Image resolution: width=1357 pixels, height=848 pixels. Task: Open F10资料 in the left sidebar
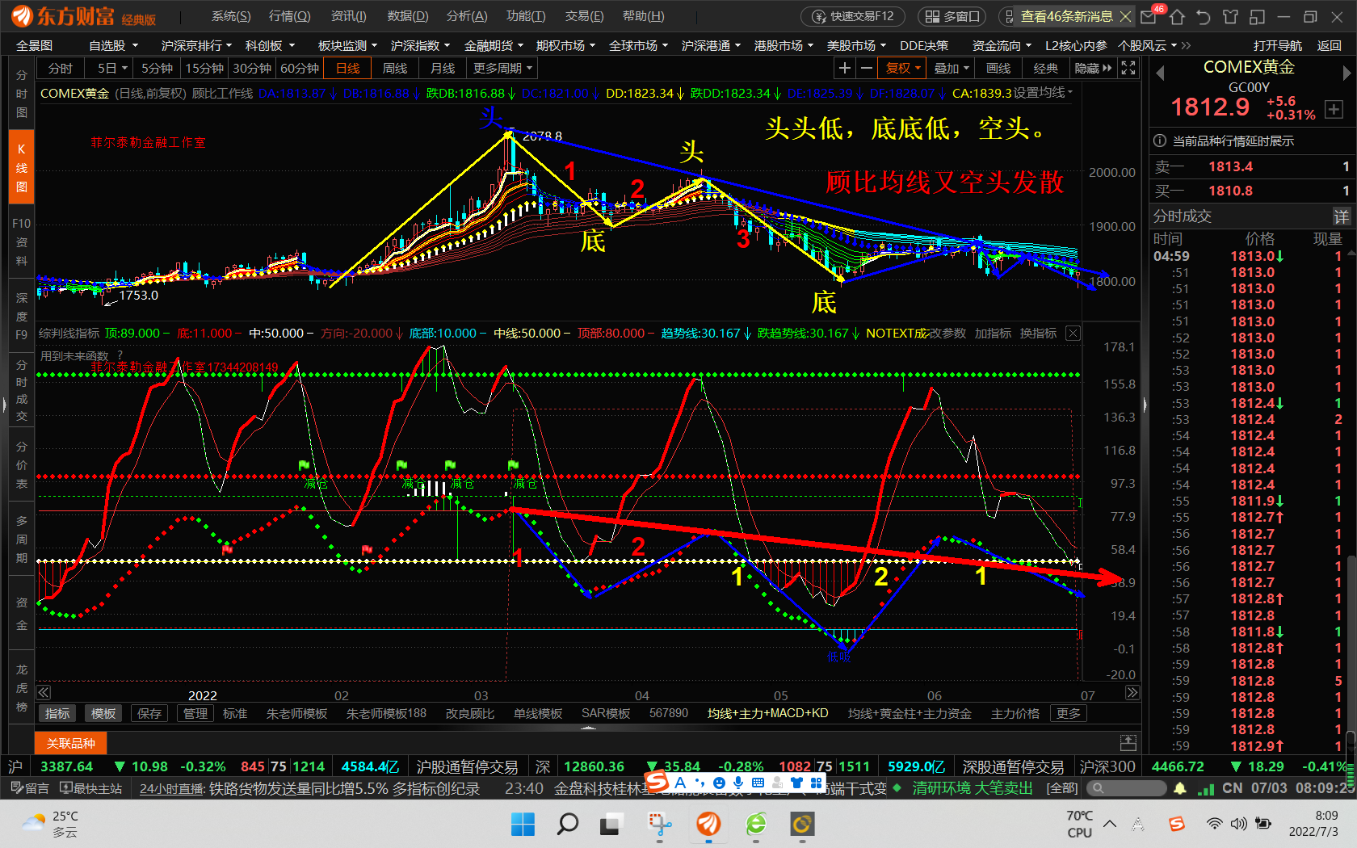click(22, 241)
